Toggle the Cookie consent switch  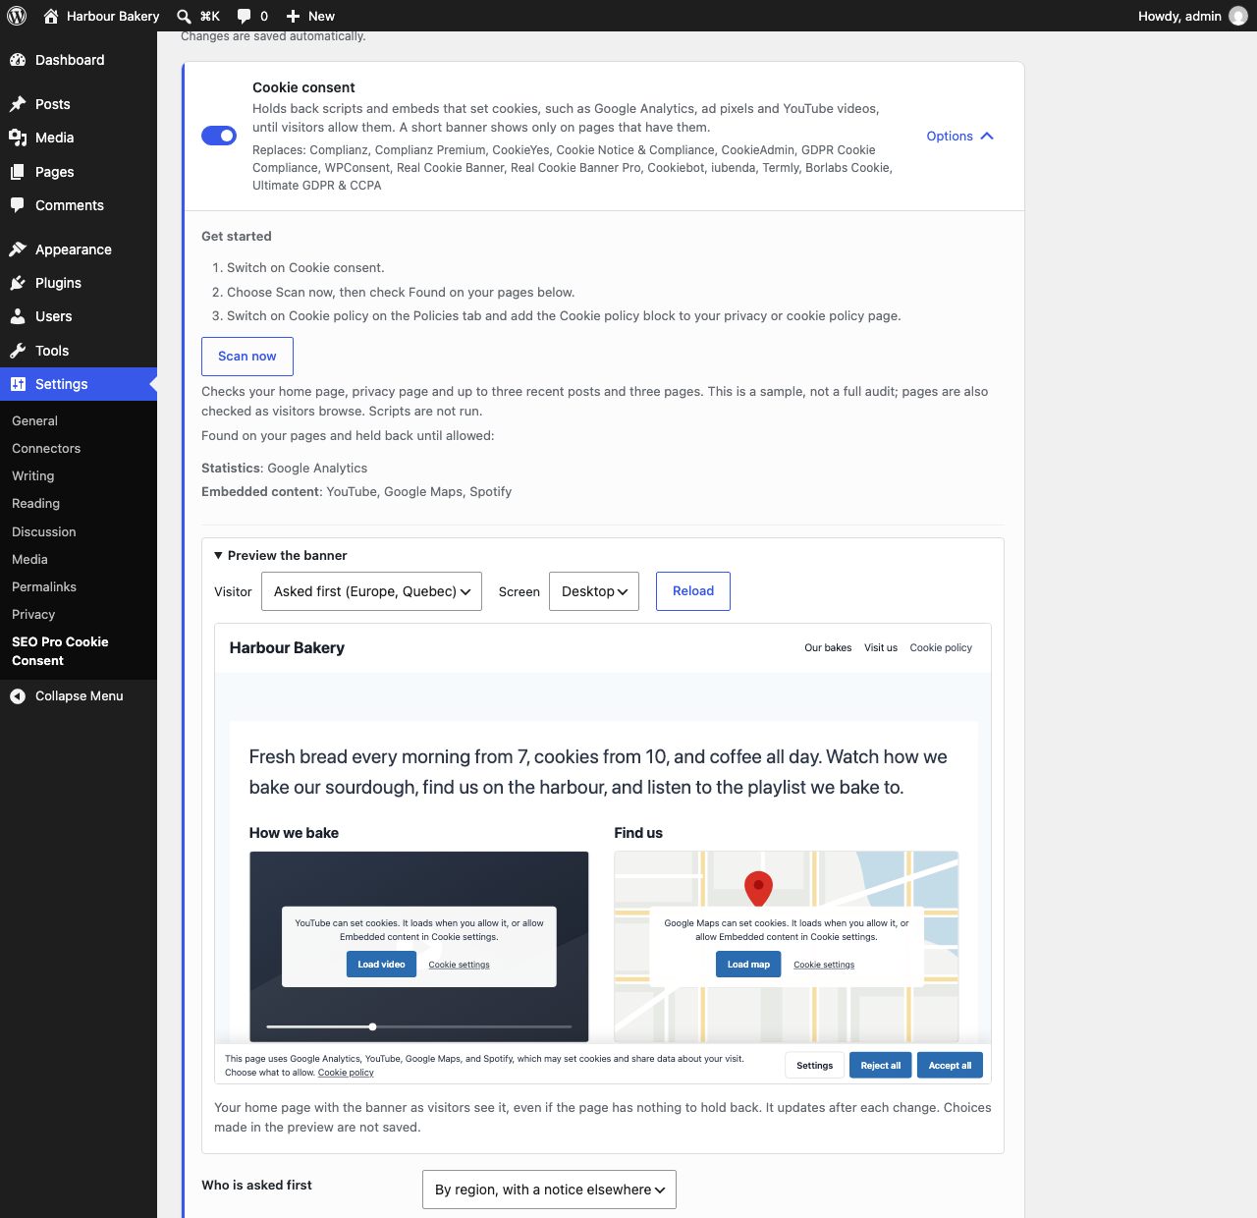[x=219, y=136]
